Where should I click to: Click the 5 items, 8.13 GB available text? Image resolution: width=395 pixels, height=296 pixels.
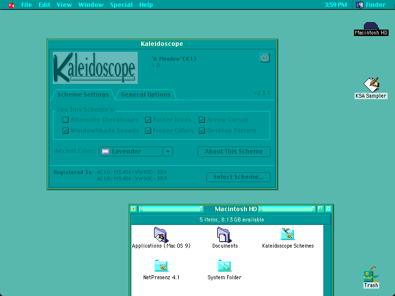tap(232, 220)
